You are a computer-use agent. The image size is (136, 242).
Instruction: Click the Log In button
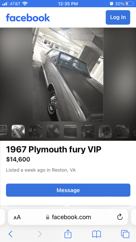(x=118, y=17)
